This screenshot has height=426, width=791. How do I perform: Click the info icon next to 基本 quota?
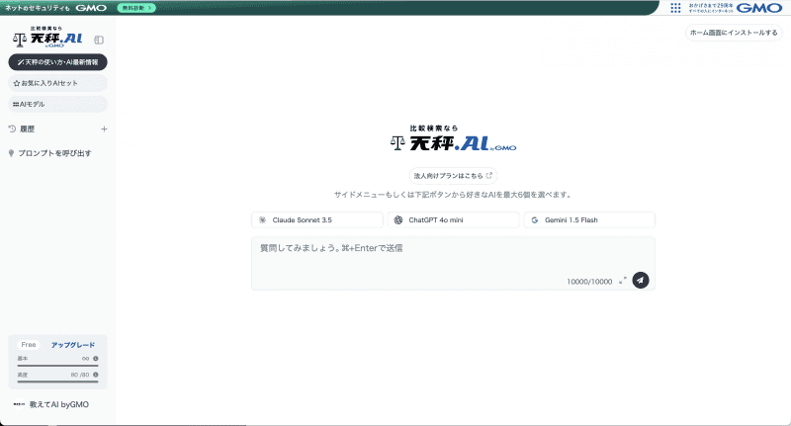coord(96,359)
